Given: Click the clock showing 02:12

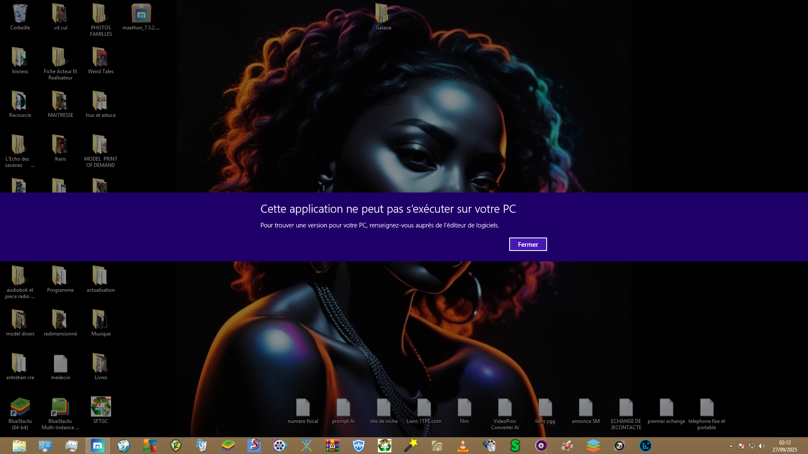Looking at the screenshot, I should click(784, 446).
